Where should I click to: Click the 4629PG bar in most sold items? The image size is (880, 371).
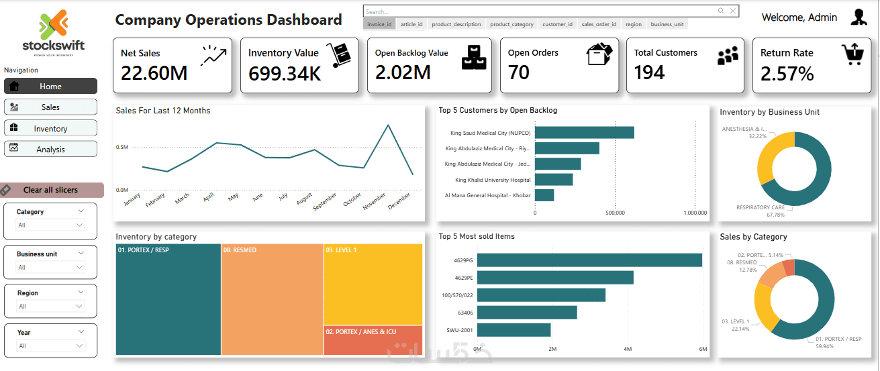click(x=589, y=260)
